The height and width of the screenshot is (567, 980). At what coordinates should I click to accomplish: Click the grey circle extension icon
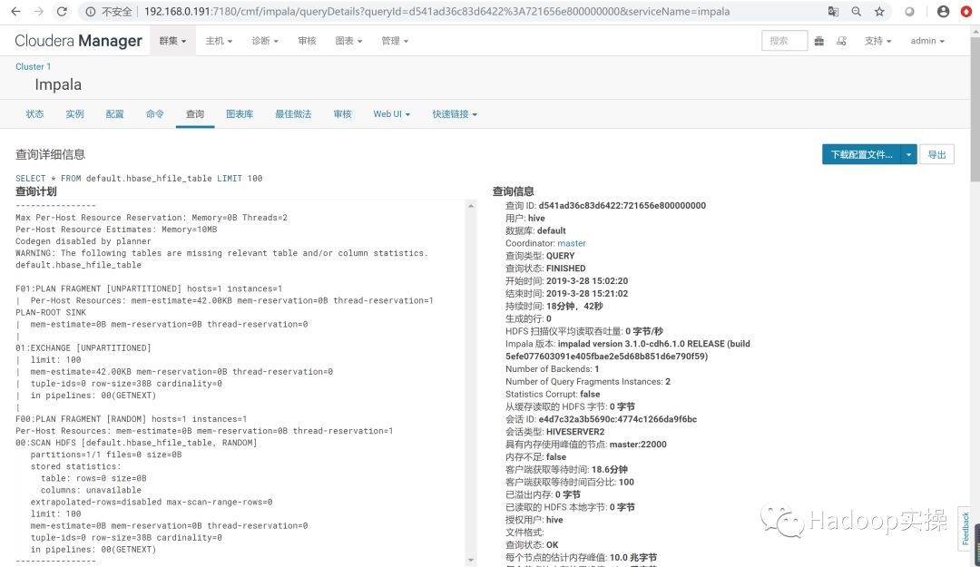point(910,11)
